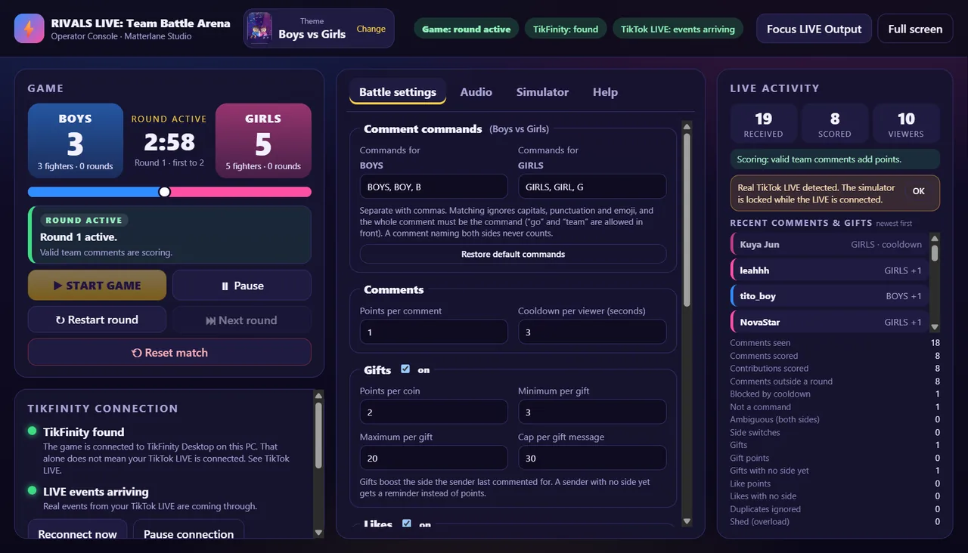Click the Points per comment field
The height and width of the screenshot is (553, 968).
pyautogui.click(x=434, y=332)
